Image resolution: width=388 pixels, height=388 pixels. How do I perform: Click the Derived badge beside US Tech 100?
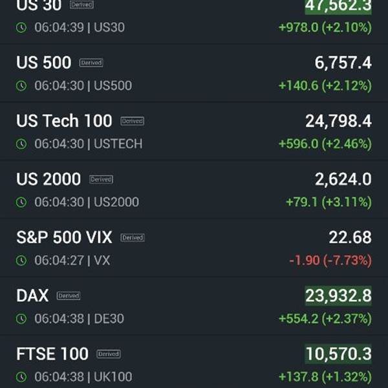(x=133, y=121)
